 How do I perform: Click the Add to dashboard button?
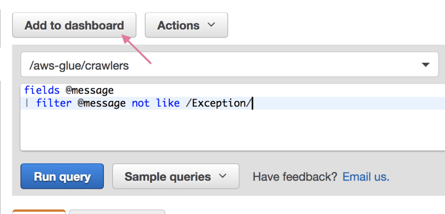(74, 25)
